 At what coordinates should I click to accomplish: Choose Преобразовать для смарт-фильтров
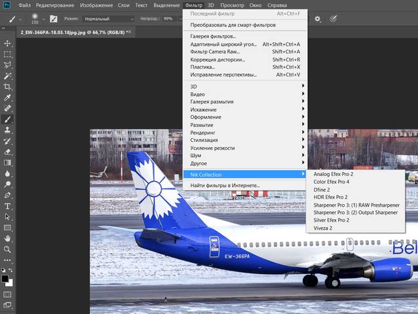pyautogui.click(x=245, y=25)
